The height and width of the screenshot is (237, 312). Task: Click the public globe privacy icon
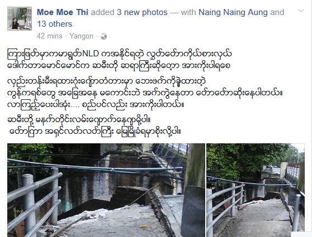point(103,36)
